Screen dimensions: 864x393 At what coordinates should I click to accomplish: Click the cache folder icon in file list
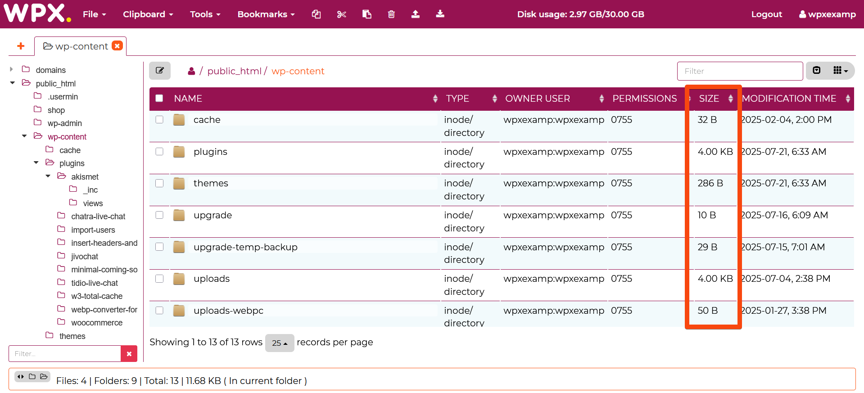click(179, 120)
